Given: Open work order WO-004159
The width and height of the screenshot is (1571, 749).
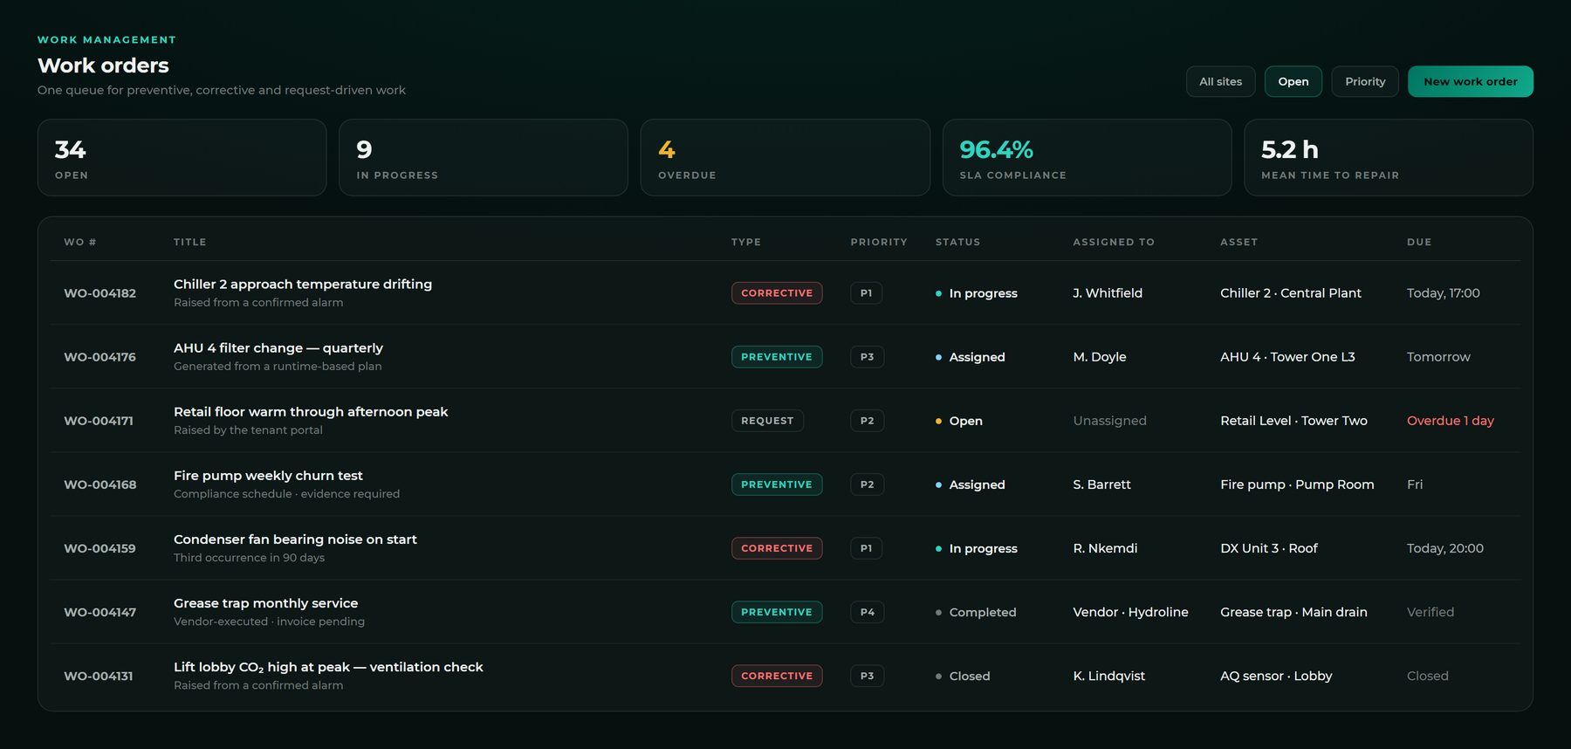Looking at the screenshot, I should pyautogui.click(x=99, y=548).
